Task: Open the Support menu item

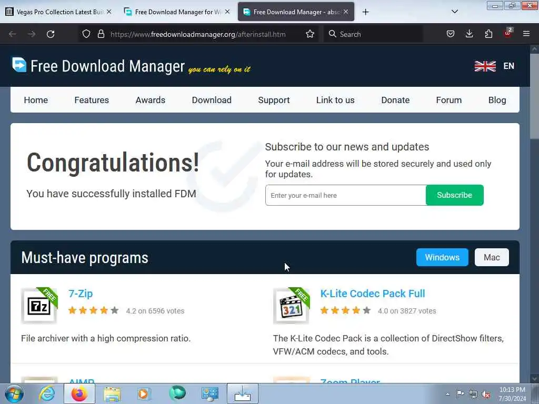Action: point(274,100)
